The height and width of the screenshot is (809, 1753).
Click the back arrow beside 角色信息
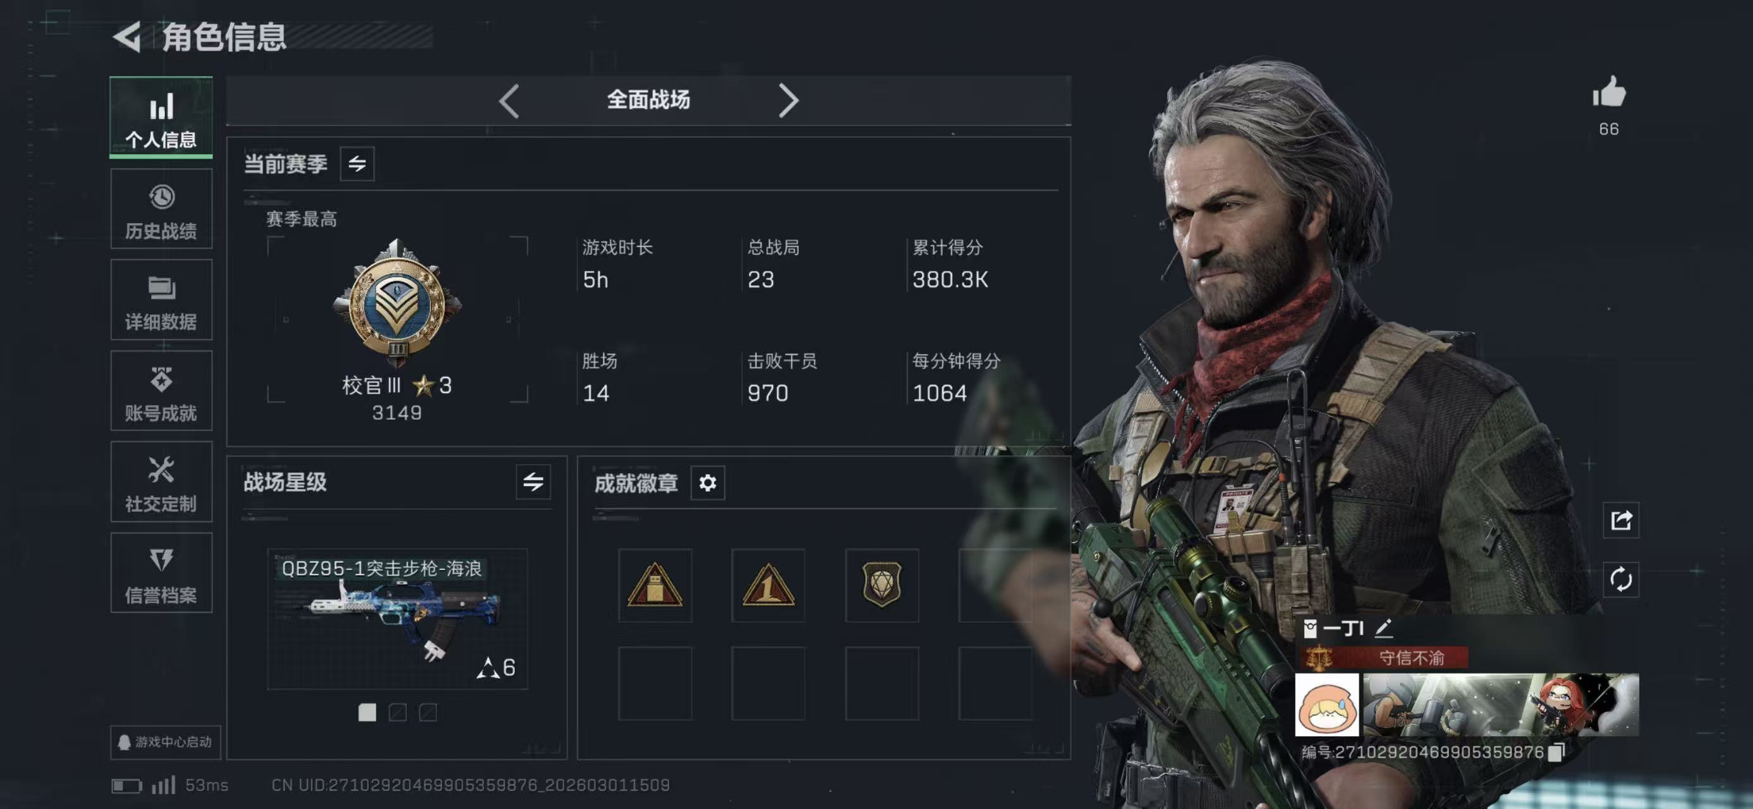pos(127,36)
